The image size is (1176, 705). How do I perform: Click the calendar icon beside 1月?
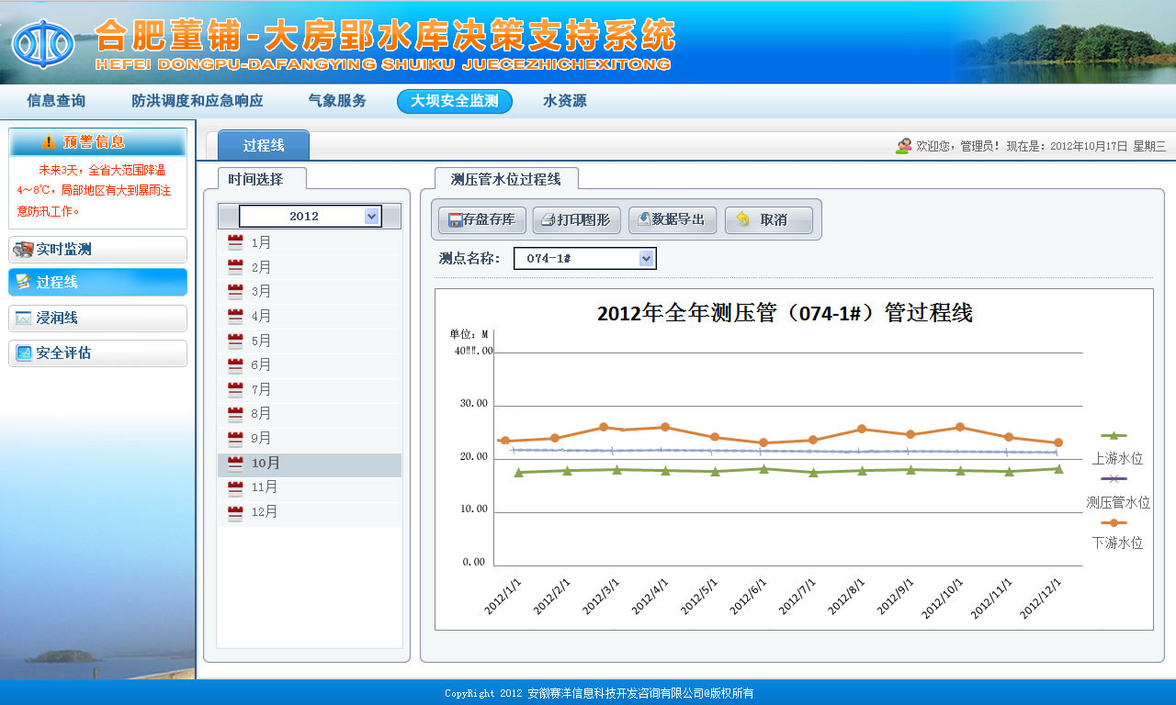pyautogui.click(x=235, y=242)
